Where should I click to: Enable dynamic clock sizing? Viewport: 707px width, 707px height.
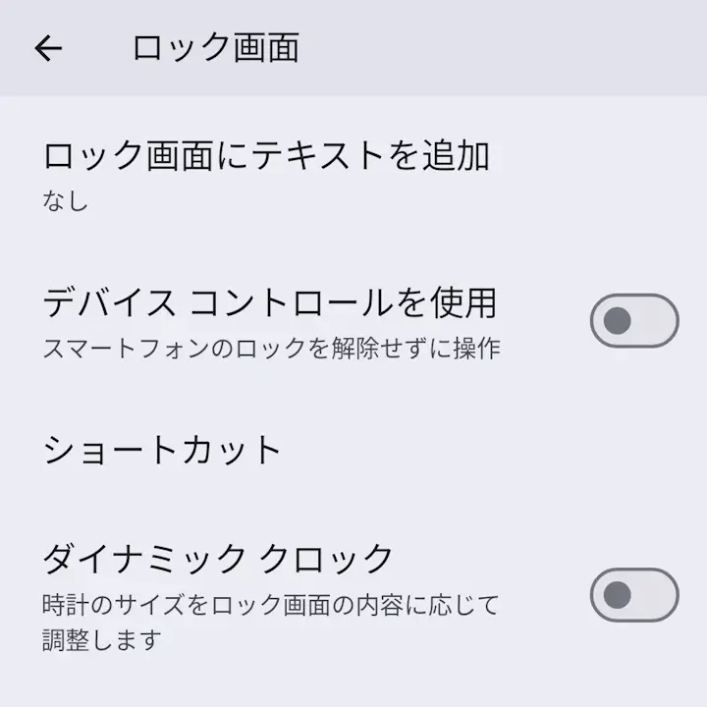(633, 594)
